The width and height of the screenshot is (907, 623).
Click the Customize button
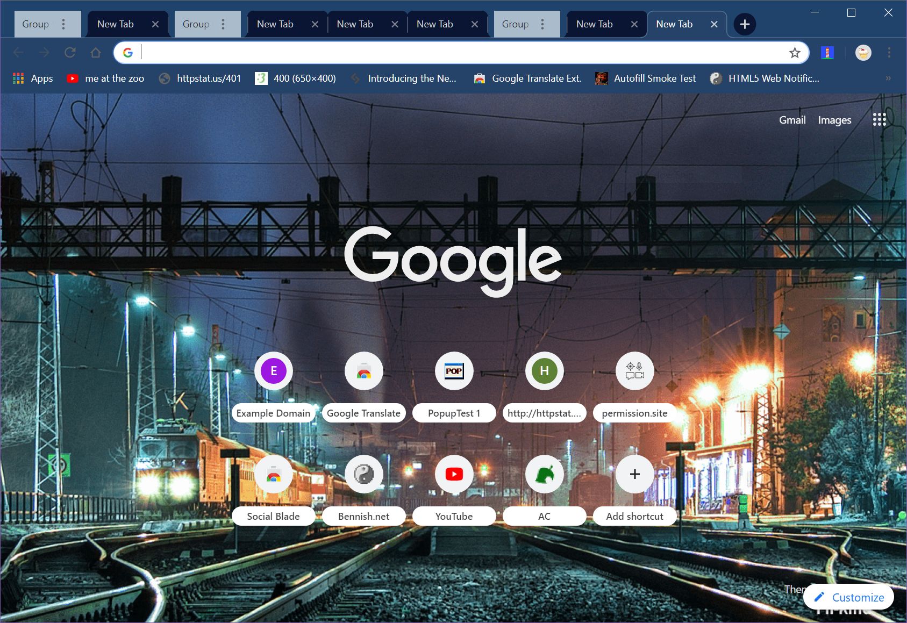(848, 597)
